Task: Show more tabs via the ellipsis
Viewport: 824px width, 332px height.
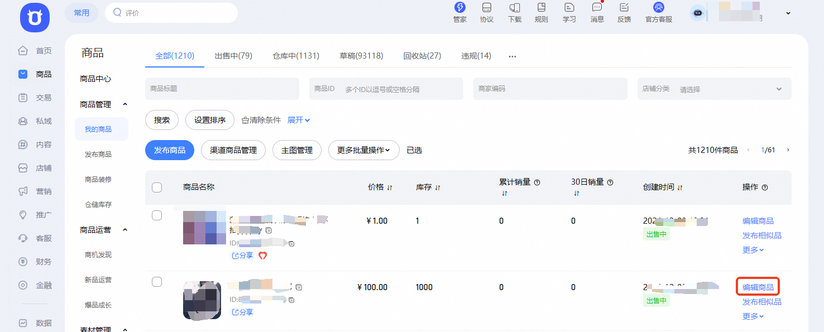Action: [x=512, y=56]
